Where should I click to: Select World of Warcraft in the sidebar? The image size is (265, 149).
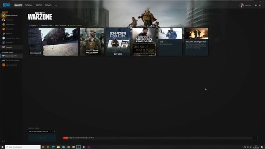[x=11, y=15]
